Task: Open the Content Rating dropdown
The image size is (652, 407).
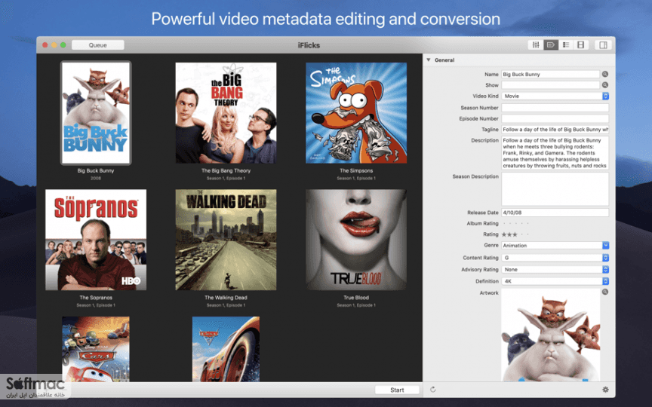Action: pos(555,258)
